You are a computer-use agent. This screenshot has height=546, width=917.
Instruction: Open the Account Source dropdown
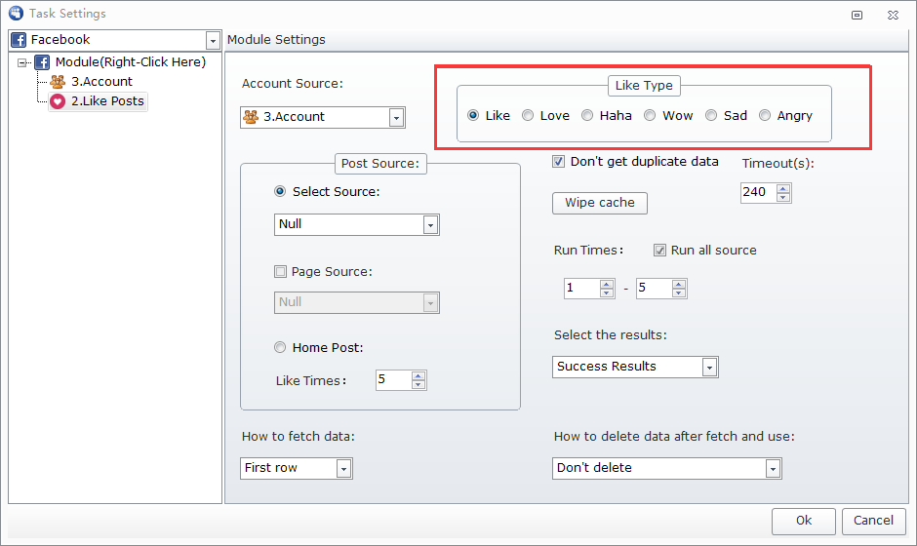(x=396, y=118)
